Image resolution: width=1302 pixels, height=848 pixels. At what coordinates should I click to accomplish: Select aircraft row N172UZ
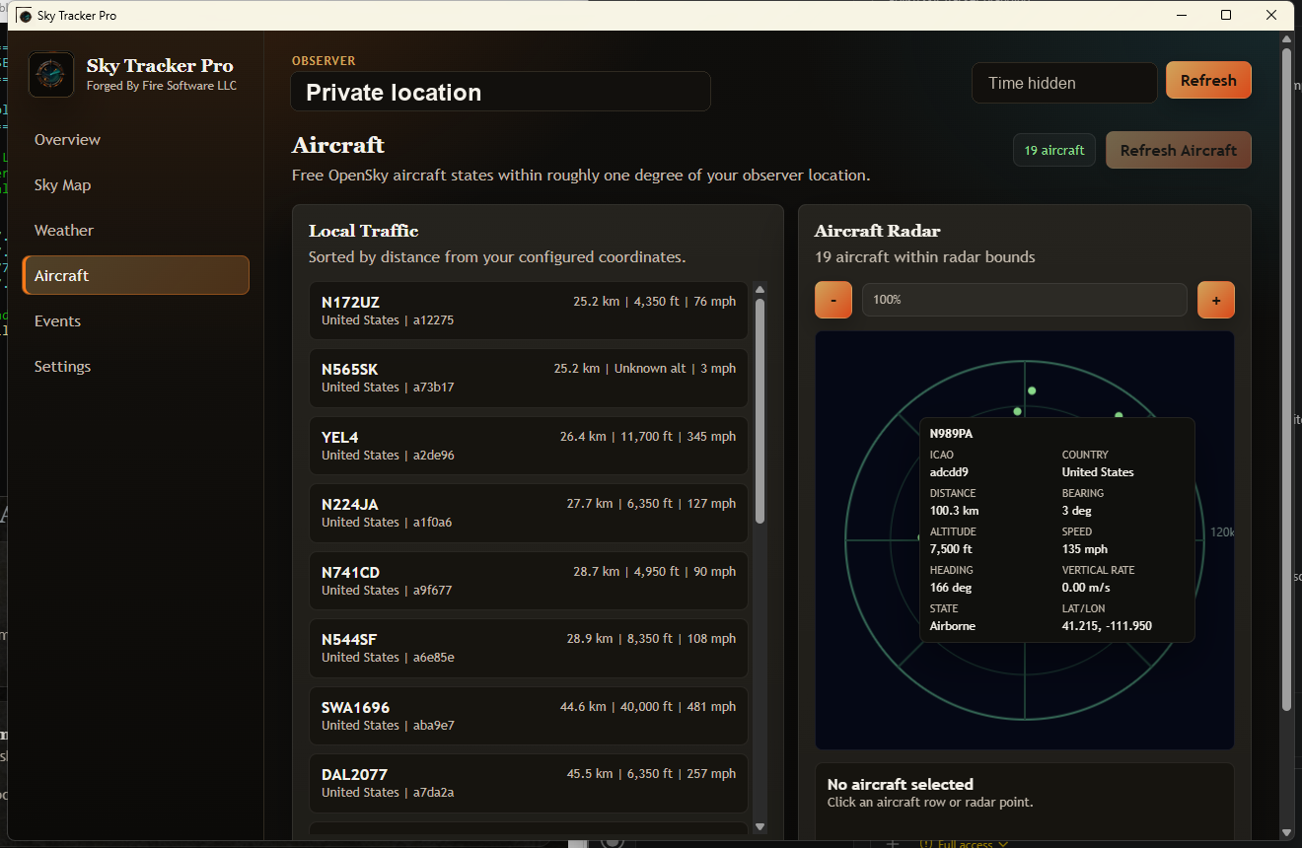click(528, 311)
